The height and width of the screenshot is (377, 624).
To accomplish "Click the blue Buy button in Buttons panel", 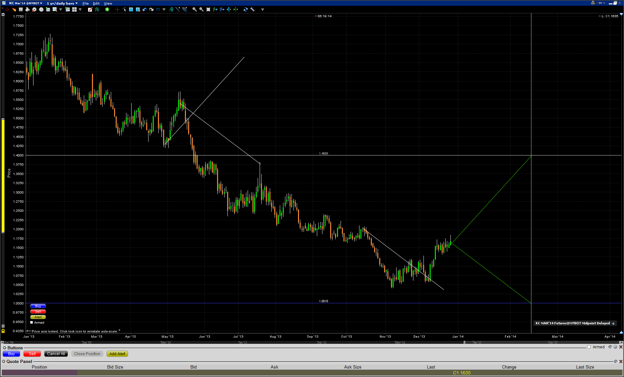I will click(11, 354).
